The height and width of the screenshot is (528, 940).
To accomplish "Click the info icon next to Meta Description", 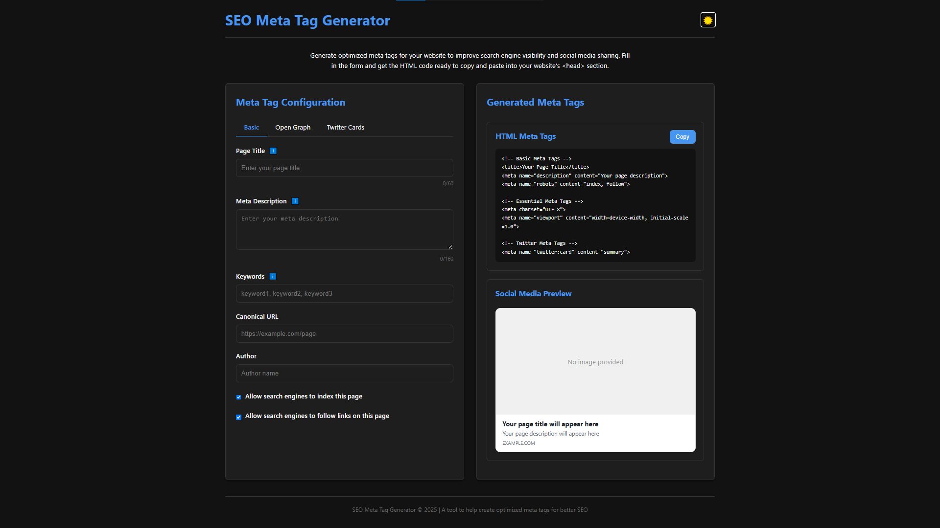I will click(295, 201).
